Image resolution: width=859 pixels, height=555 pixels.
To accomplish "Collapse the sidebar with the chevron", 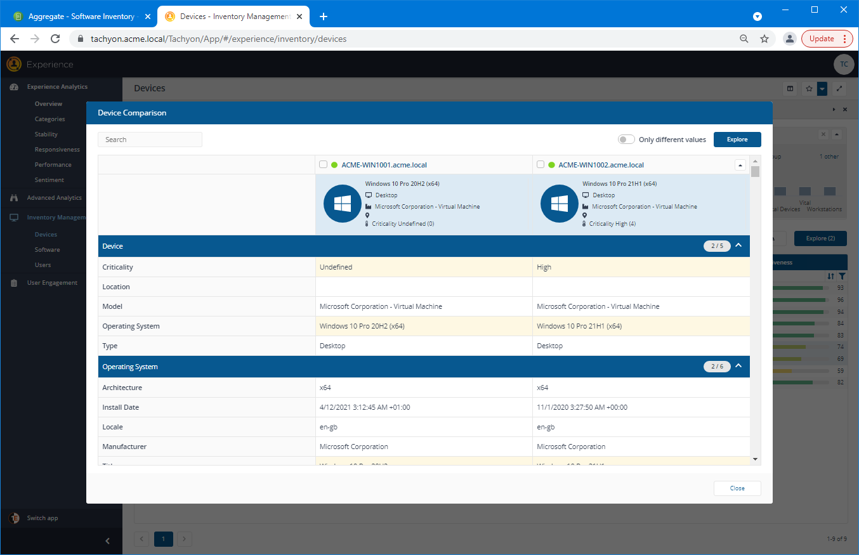I will [x=107, y=541].
